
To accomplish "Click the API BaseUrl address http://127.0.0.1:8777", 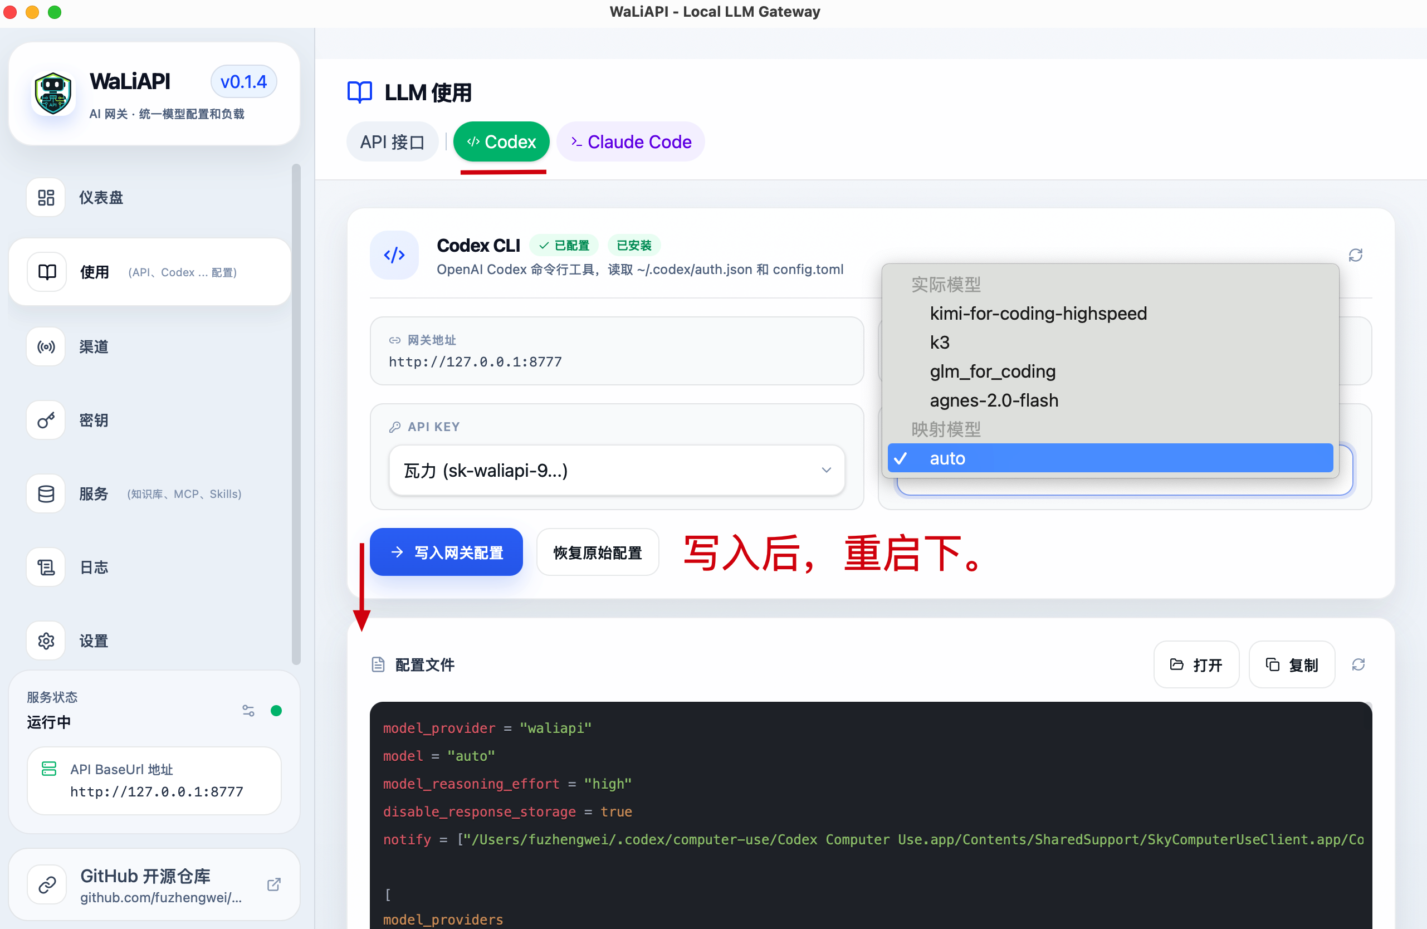I will pyautogui.click(x=157, y=792).
